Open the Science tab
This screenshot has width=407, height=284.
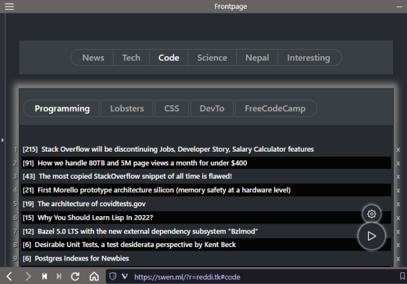pos(212,58)
